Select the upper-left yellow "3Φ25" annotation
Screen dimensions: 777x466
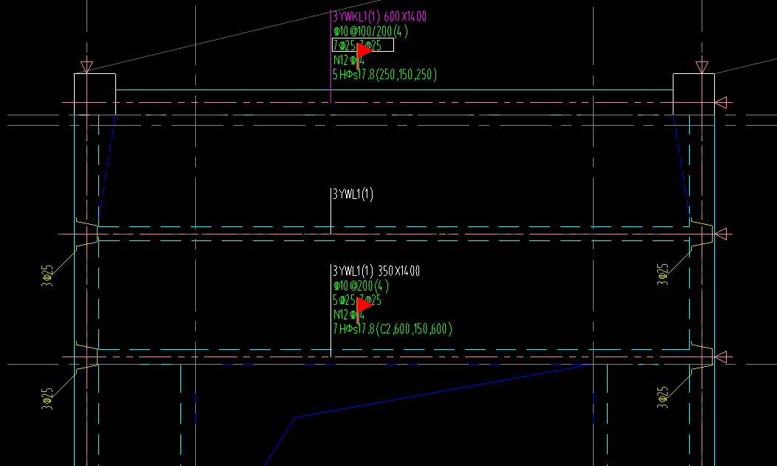(47, 276)
